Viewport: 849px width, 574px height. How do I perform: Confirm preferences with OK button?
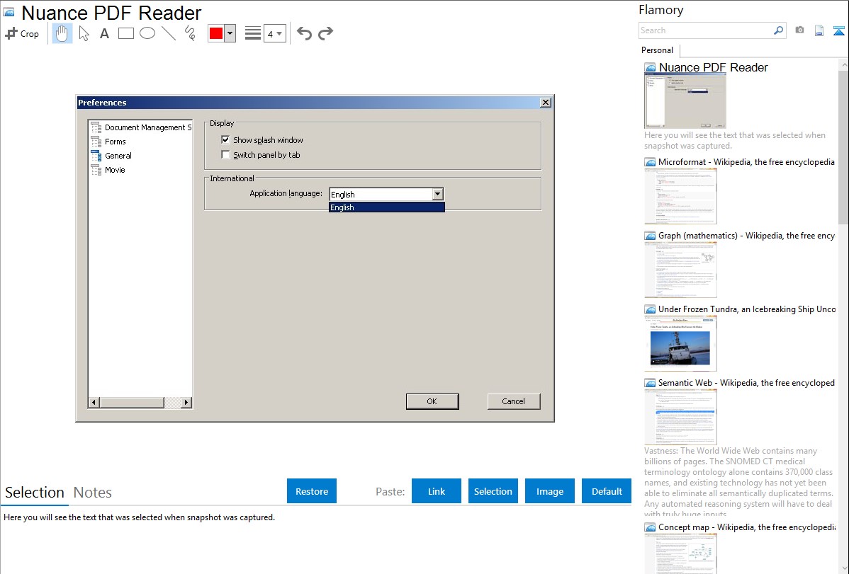432,401
